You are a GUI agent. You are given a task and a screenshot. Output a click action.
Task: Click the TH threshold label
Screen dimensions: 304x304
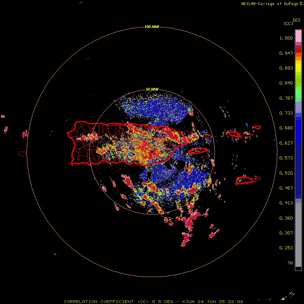[290, 263]
